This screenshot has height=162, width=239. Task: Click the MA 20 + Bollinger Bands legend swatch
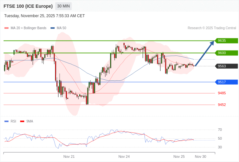pyautogui.click(x=6, y=28)
